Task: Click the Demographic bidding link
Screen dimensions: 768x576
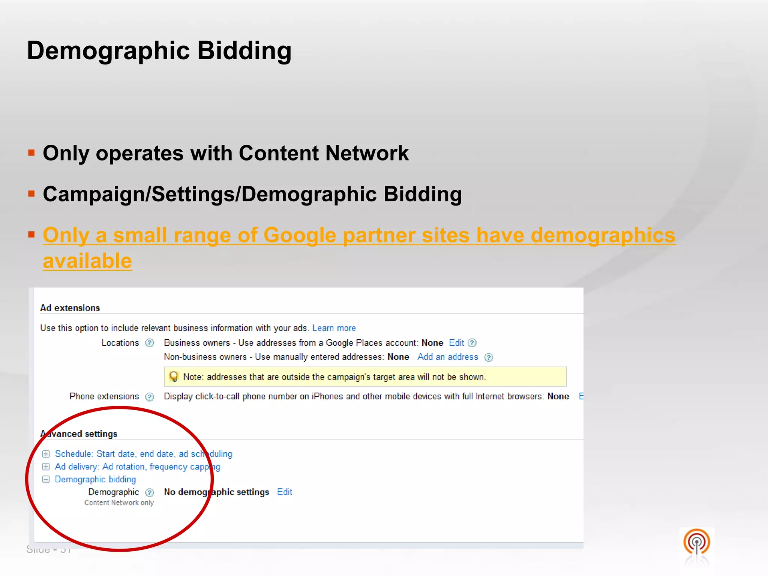Action: pos(95,480)
